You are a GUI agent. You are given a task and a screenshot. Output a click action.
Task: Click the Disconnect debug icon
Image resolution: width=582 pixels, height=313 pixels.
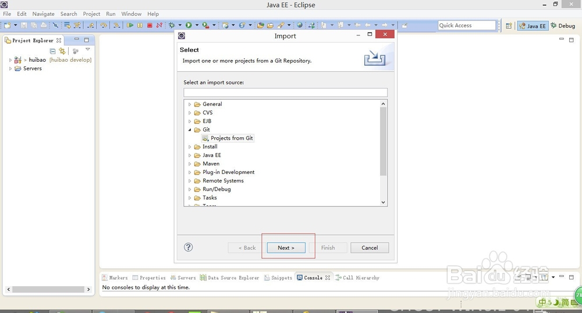tap(159, 25)
